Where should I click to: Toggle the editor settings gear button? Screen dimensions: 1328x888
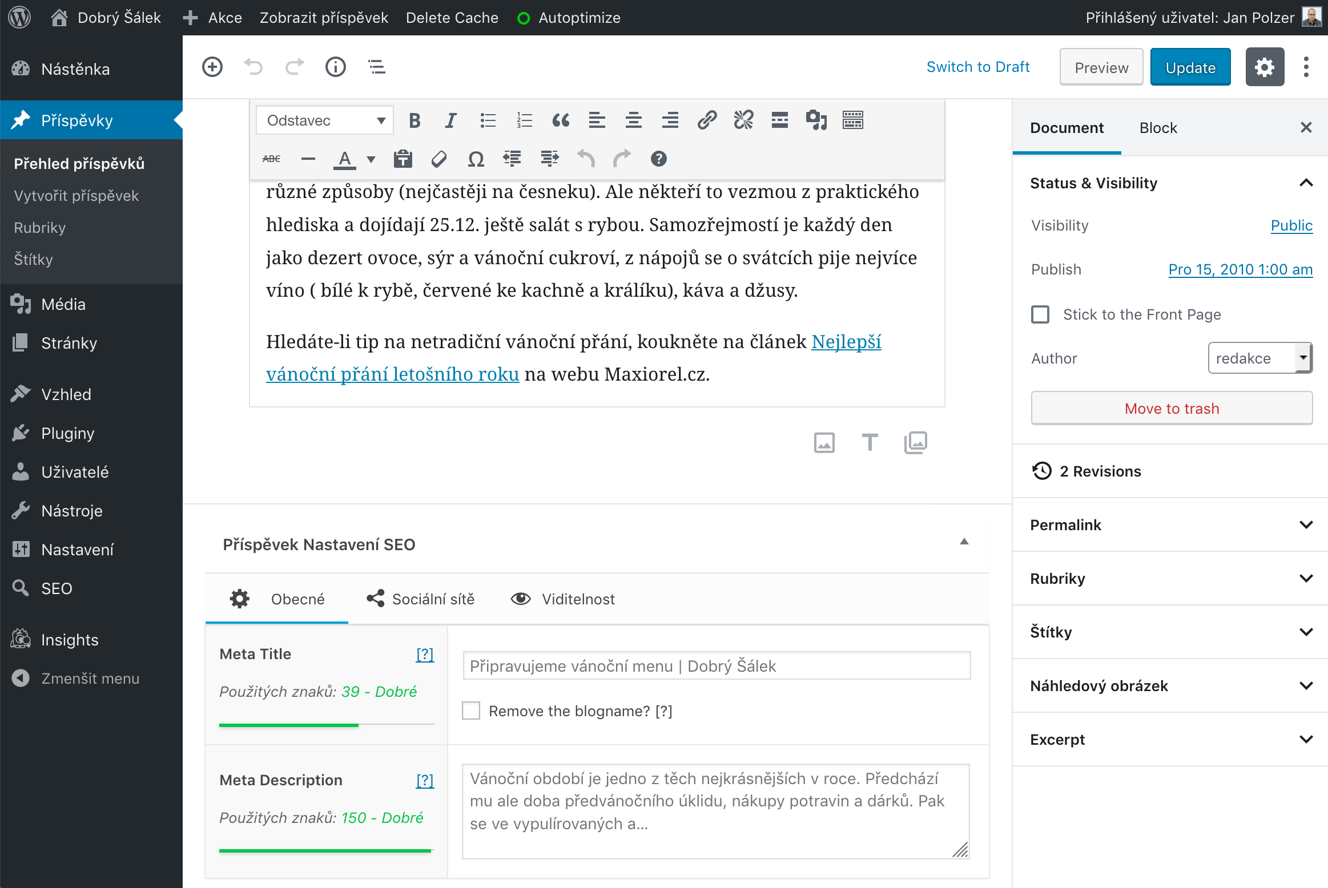pyautogui.click(x=1265, y=67)
